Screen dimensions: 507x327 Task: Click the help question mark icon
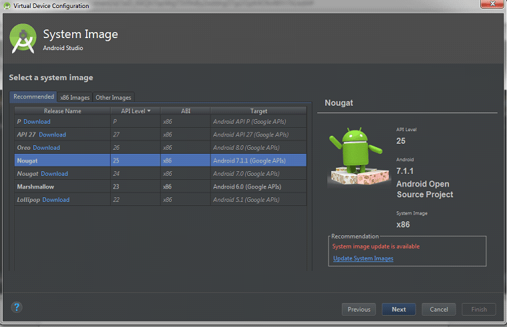coord(17,307)
